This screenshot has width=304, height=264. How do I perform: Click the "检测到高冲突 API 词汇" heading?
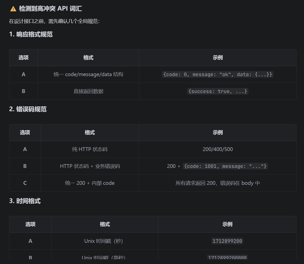(x=50, y=9)
